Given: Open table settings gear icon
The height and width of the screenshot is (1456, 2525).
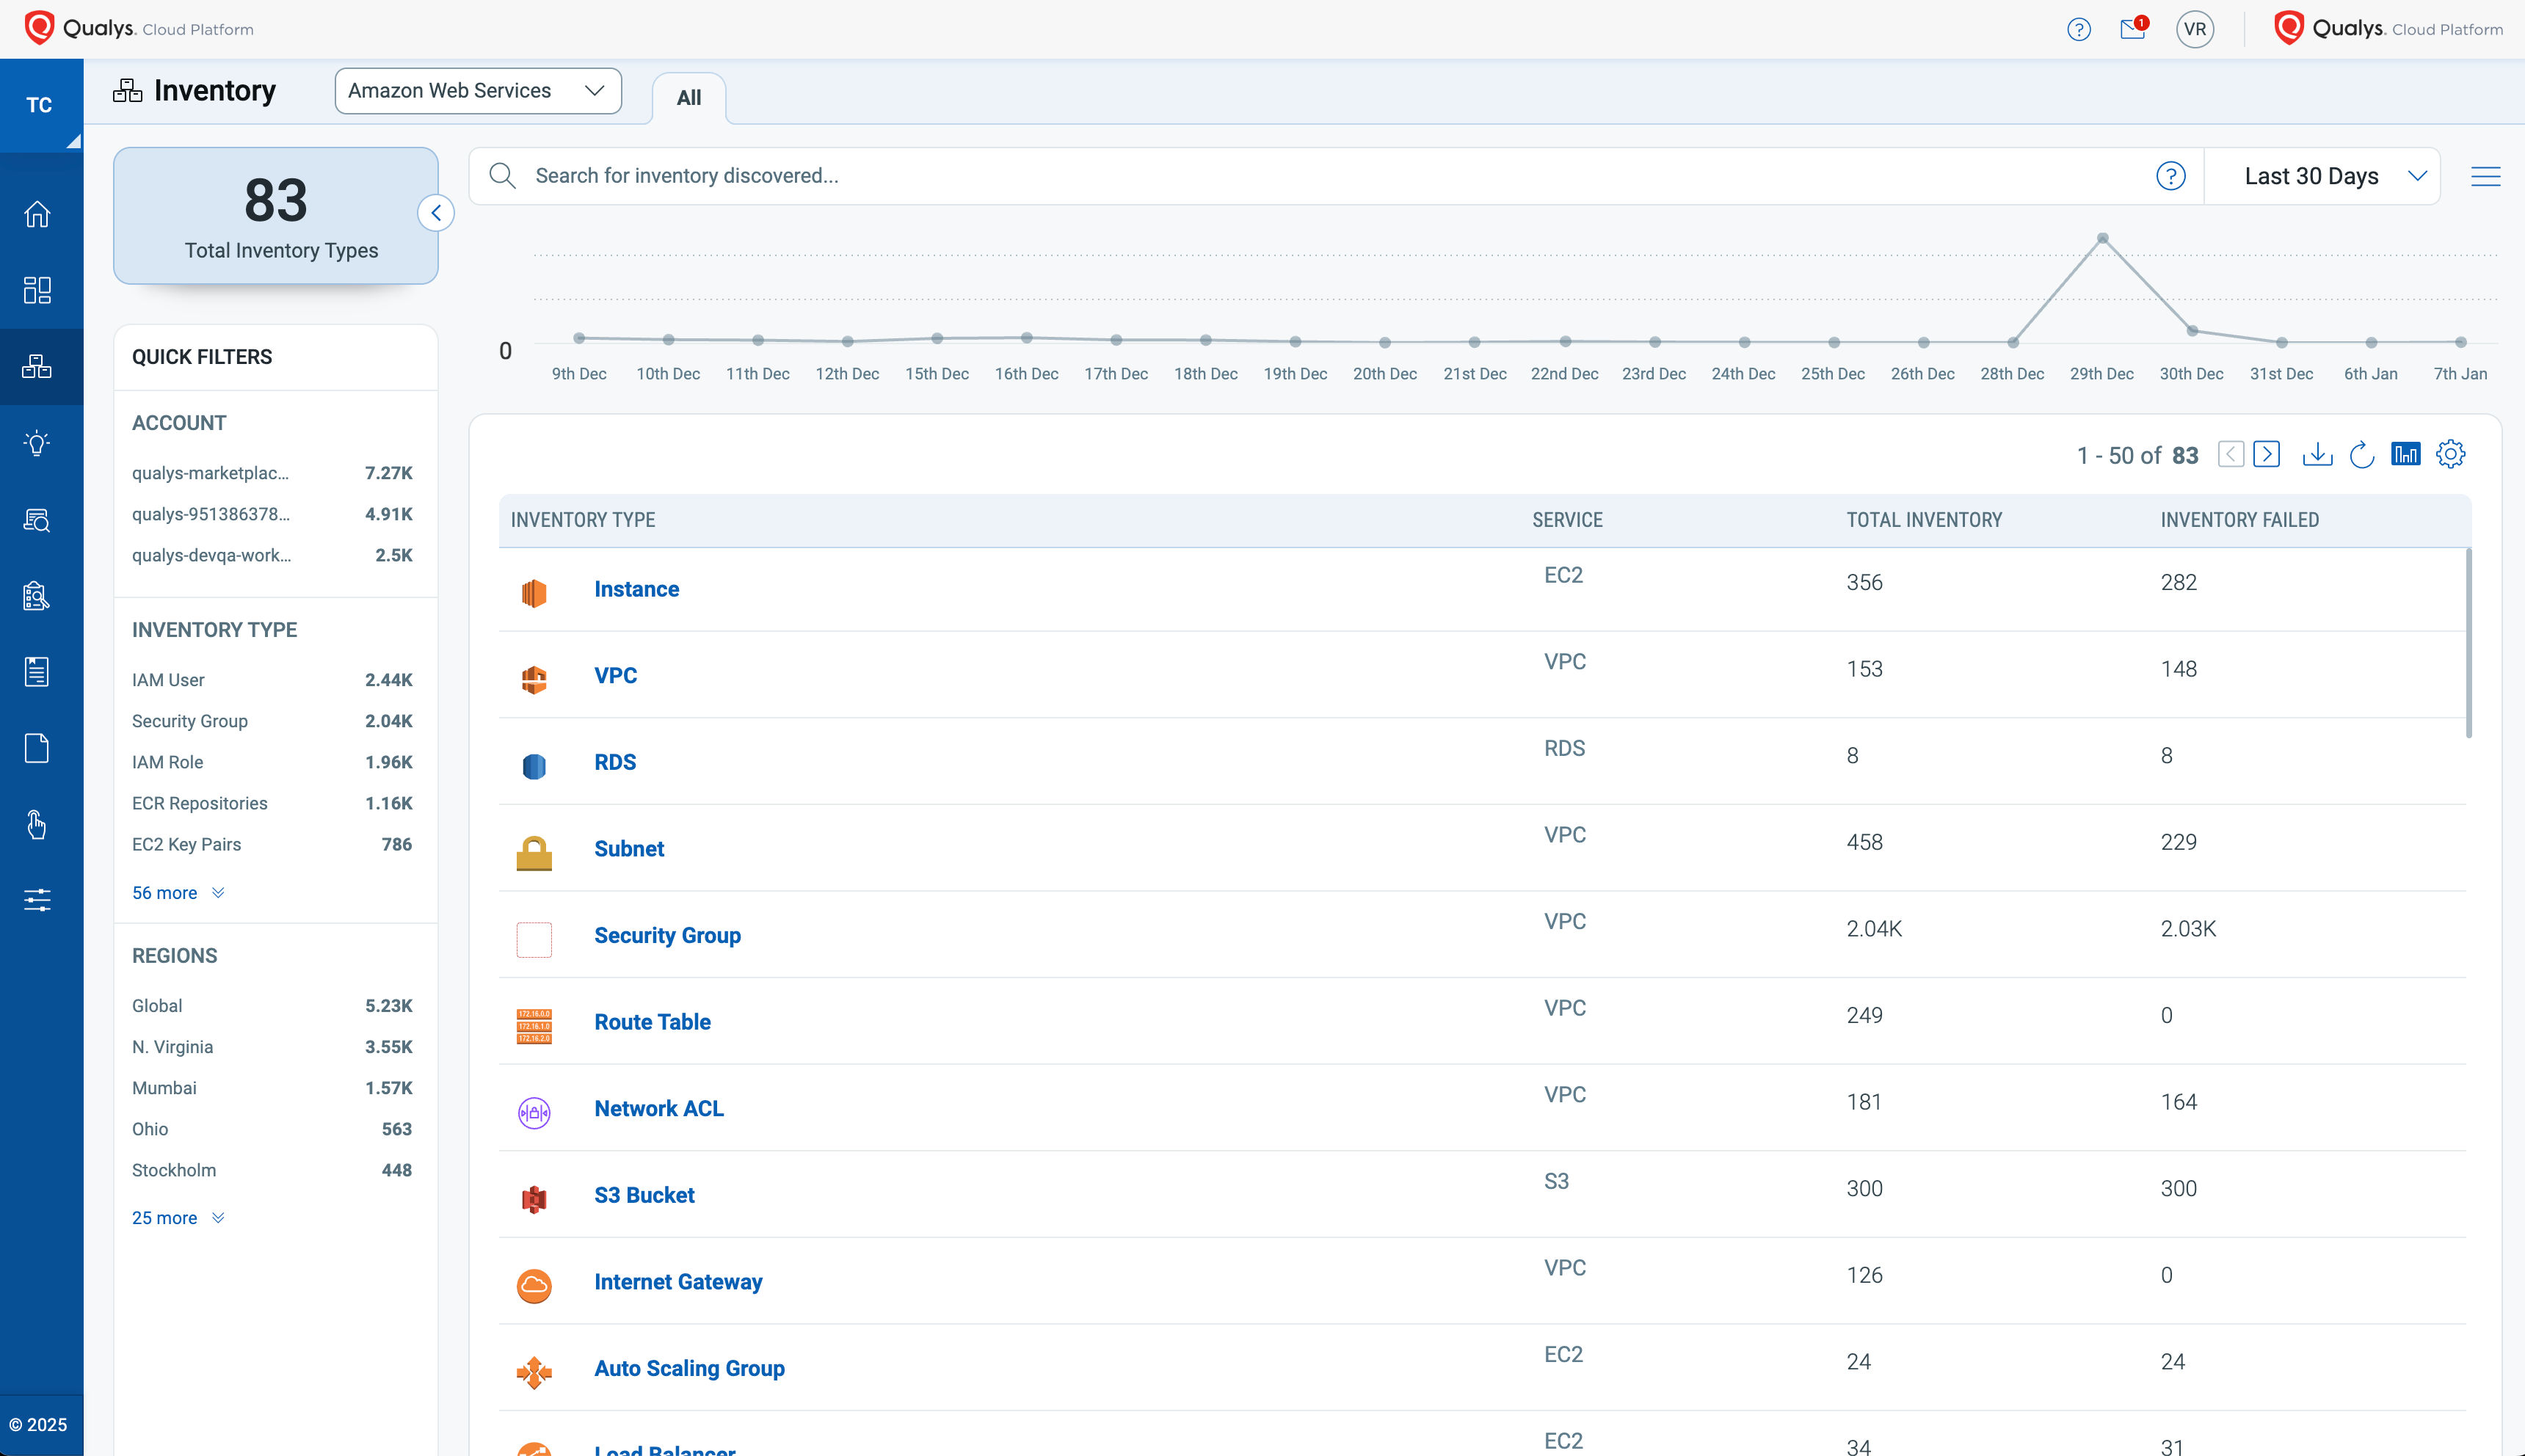Looking at the screenshot, I should (2450, 454).
